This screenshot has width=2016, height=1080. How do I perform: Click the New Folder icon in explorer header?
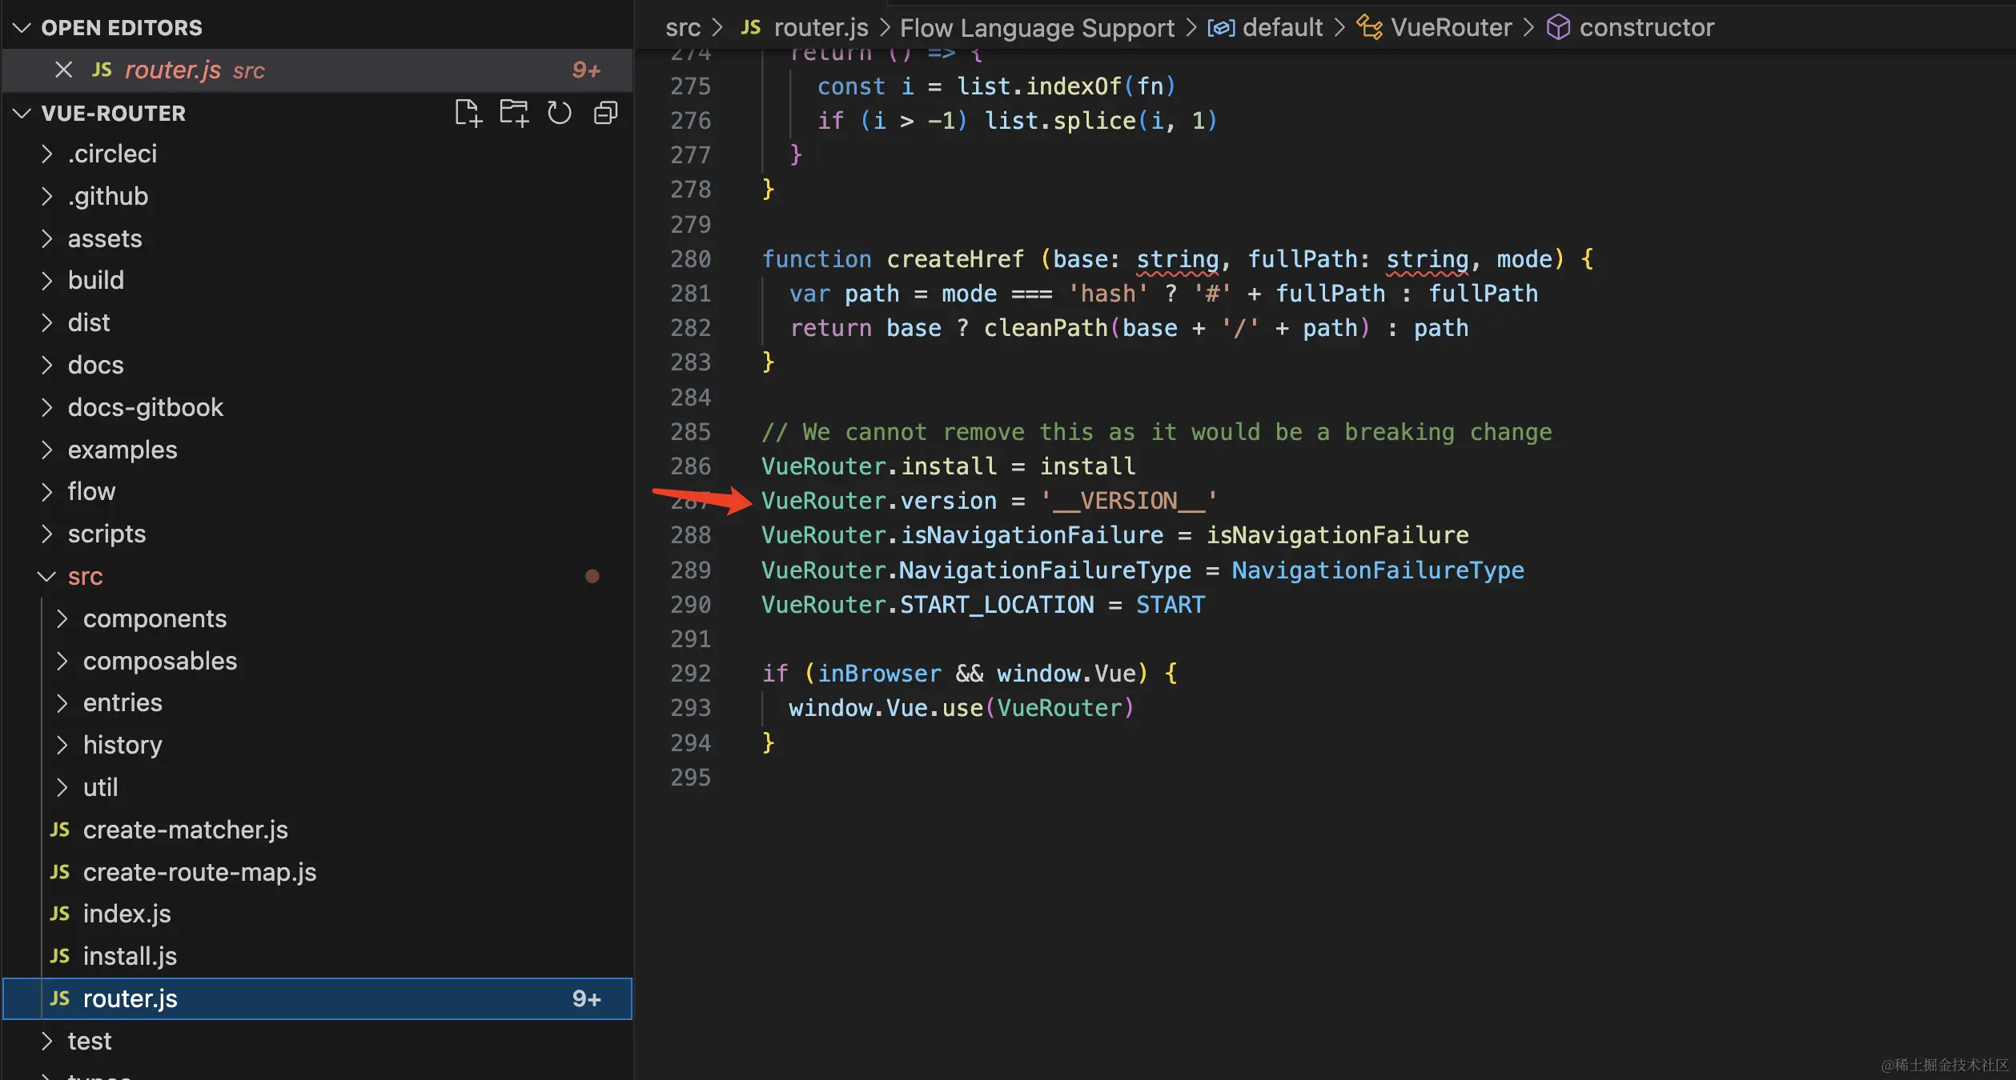point(514,113)
